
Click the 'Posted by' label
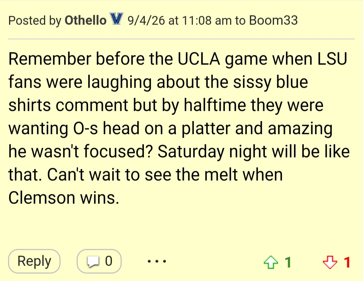click(35, 20)
